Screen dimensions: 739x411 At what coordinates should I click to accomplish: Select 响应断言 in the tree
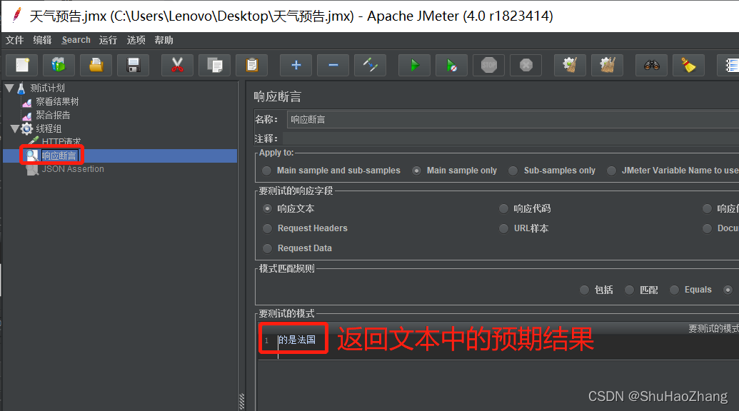click(59, 156)
